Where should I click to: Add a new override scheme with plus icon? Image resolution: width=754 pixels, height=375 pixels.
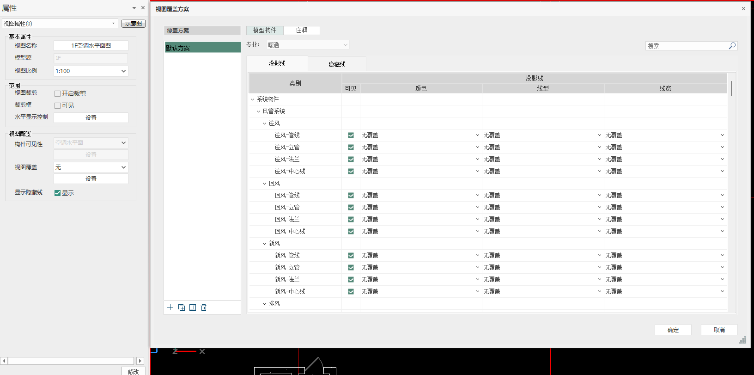click(x=170, y=307)
